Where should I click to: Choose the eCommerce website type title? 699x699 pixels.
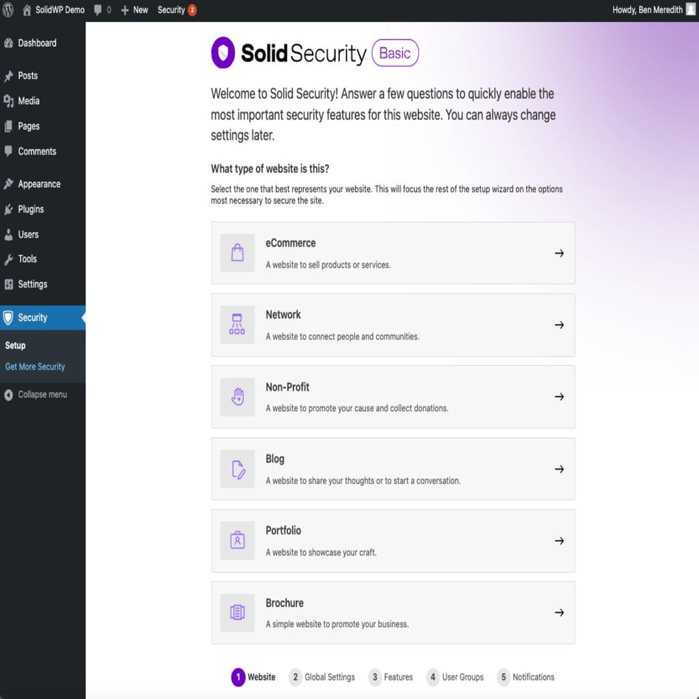click(x=291, y=243)
